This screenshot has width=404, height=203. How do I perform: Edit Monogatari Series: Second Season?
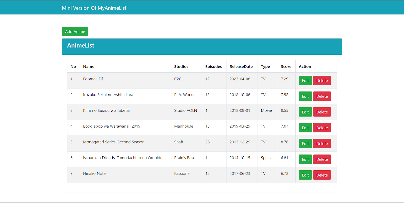(305, 143)
